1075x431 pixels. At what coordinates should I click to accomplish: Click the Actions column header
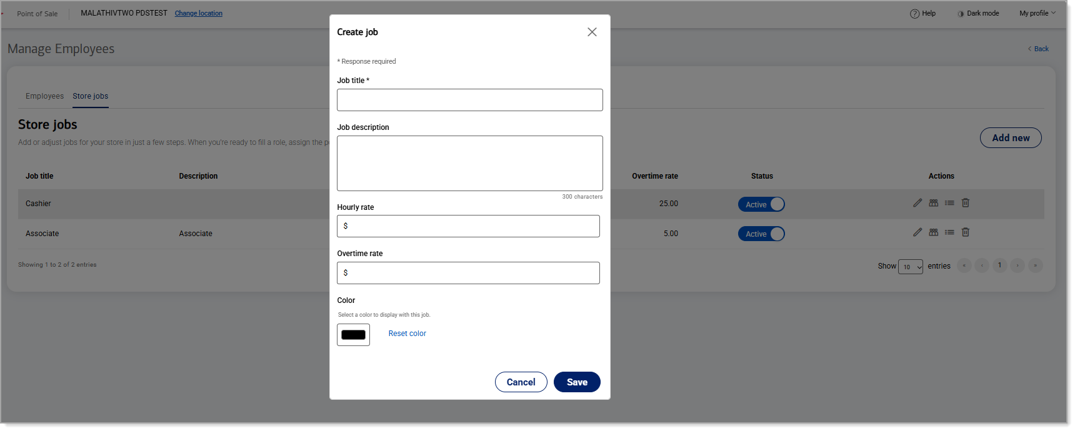(x=941, y=176)
